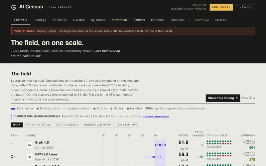Click the 95% interval legend swatch
This screenshot has width=266, height=166.
coord(13,109)
